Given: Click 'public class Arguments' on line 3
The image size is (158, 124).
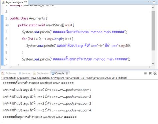Looking at the screenshot, I should click(x=27, y=18).
